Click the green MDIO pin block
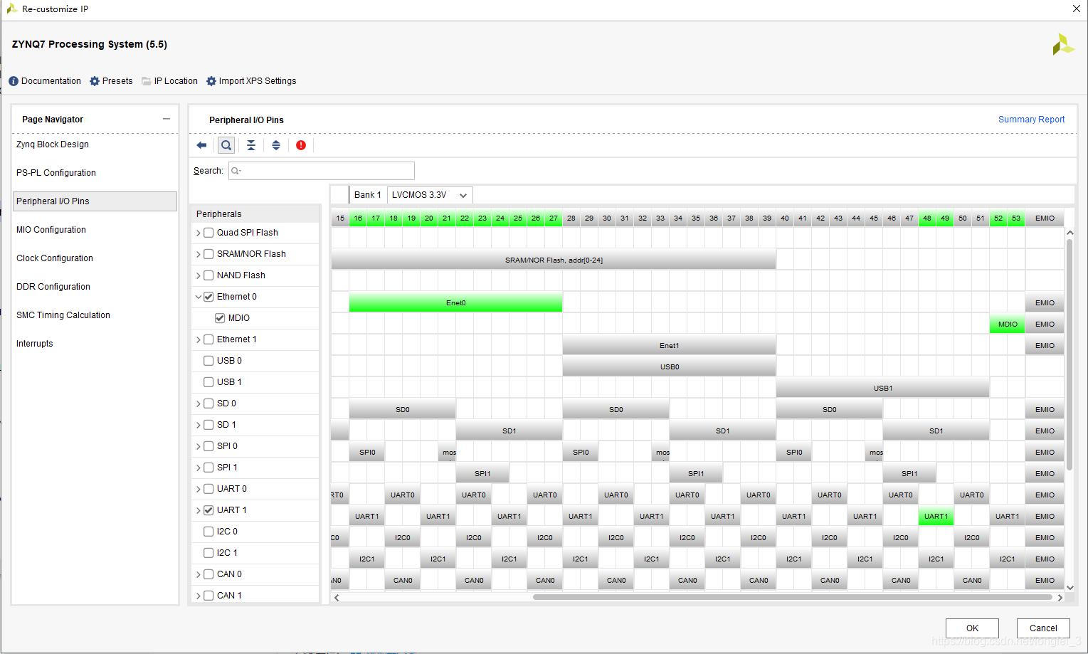The image size is (1088, 654). point(1008,325)
